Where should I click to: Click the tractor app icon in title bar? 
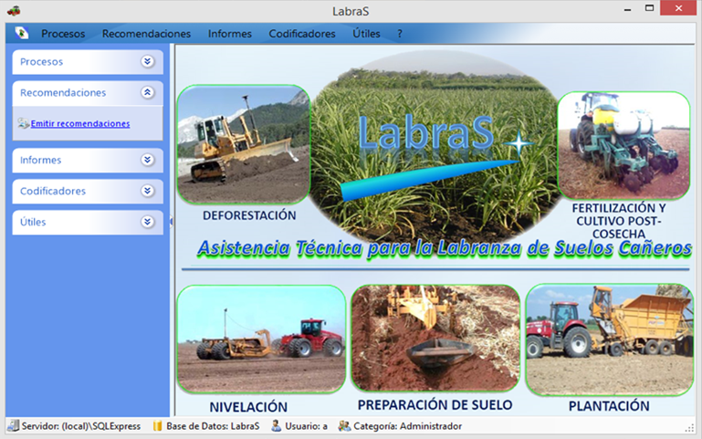pyautogui.click(x=14, y=10)
